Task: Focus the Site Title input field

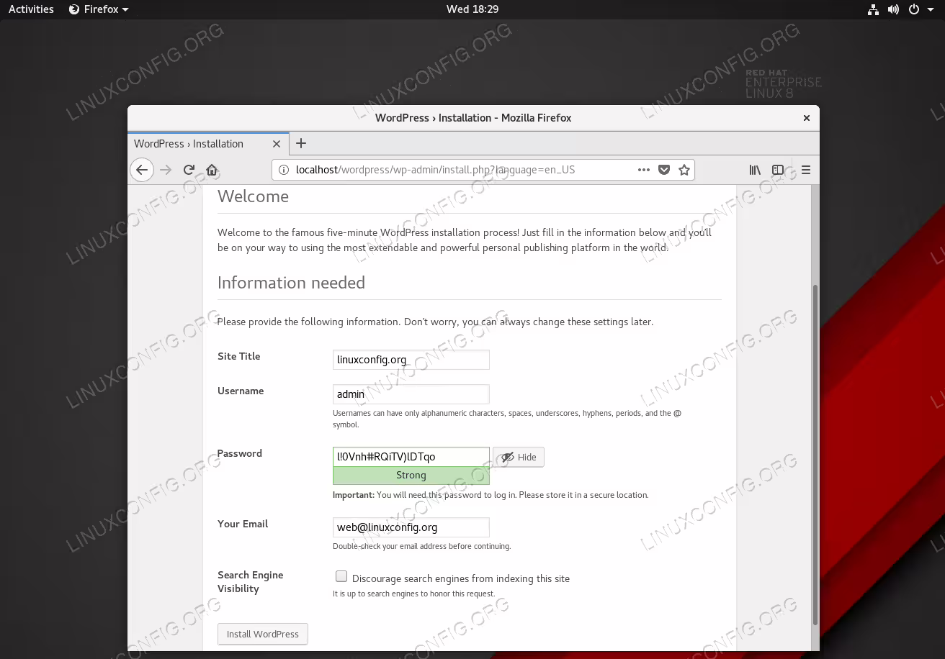Action: (x=411, y=360)
